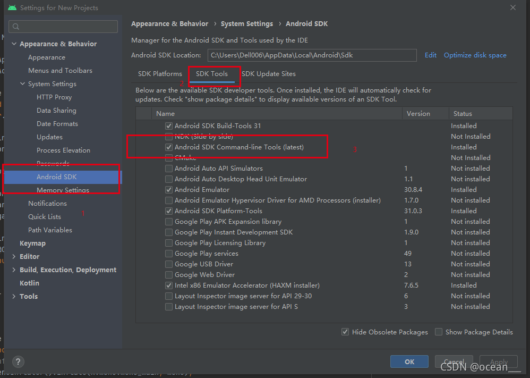Open Memory Settings page
Viewport: 530px width, 378px height.
[63, 190]
